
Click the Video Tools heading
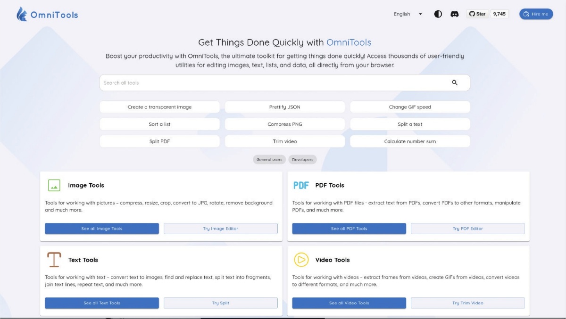pyautogui.click(x=333, y=260)
